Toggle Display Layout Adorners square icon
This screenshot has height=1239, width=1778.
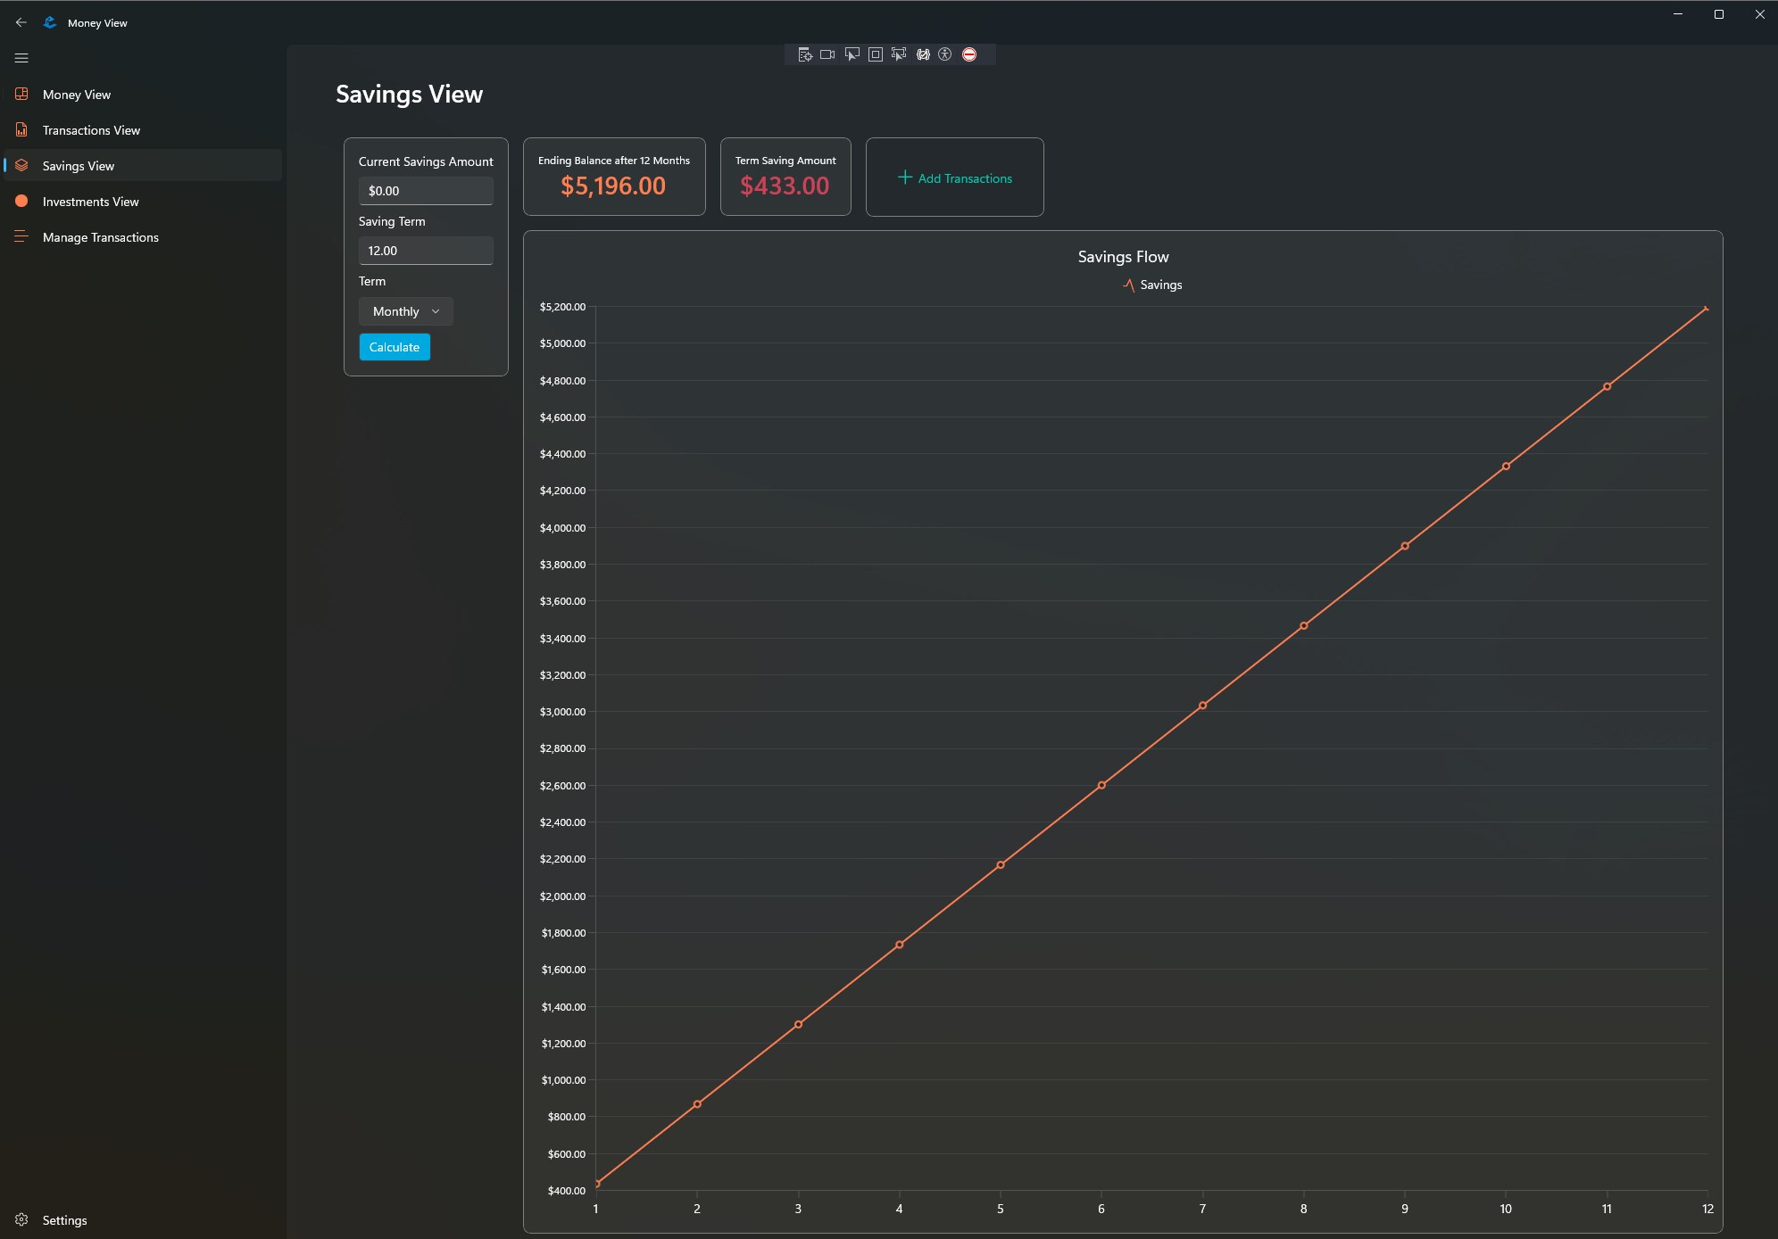coord(876,54)
